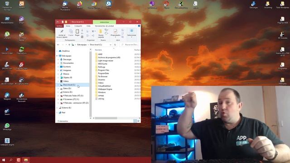Select Imágenes in navigation pane

67,70
